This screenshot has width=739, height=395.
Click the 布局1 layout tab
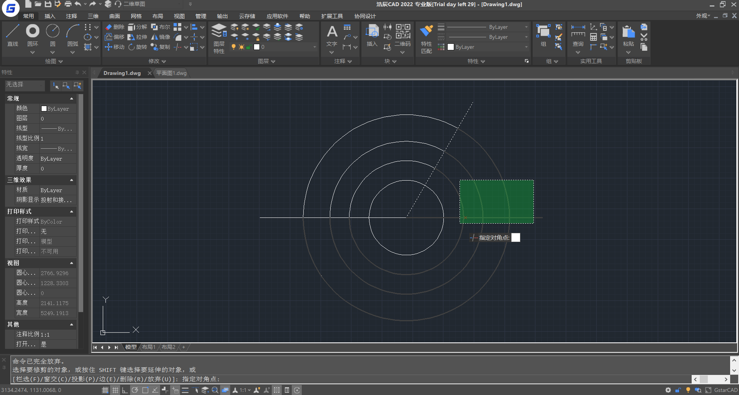pyautogui.click(x=149, y=347)
